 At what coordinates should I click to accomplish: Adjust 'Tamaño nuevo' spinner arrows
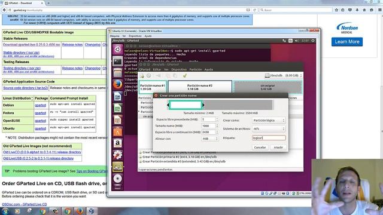(217, 126)
